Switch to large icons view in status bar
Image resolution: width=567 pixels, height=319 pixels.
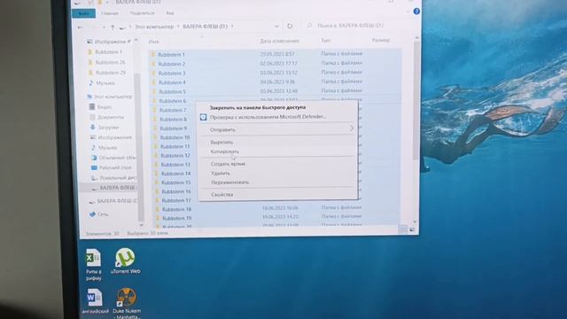(412, 230)
